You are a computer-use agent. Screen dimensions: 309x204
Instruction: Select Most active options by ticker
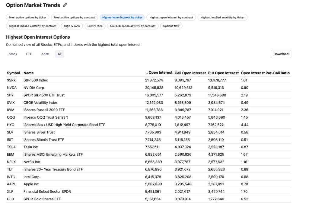pyautogui.click(x=27, y=18)
